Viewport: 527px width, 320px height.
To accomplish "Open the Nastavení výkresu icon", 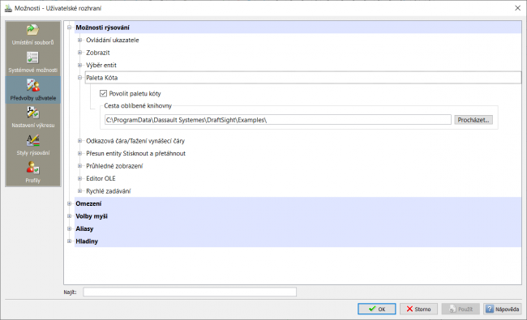I will click(32, 113).
